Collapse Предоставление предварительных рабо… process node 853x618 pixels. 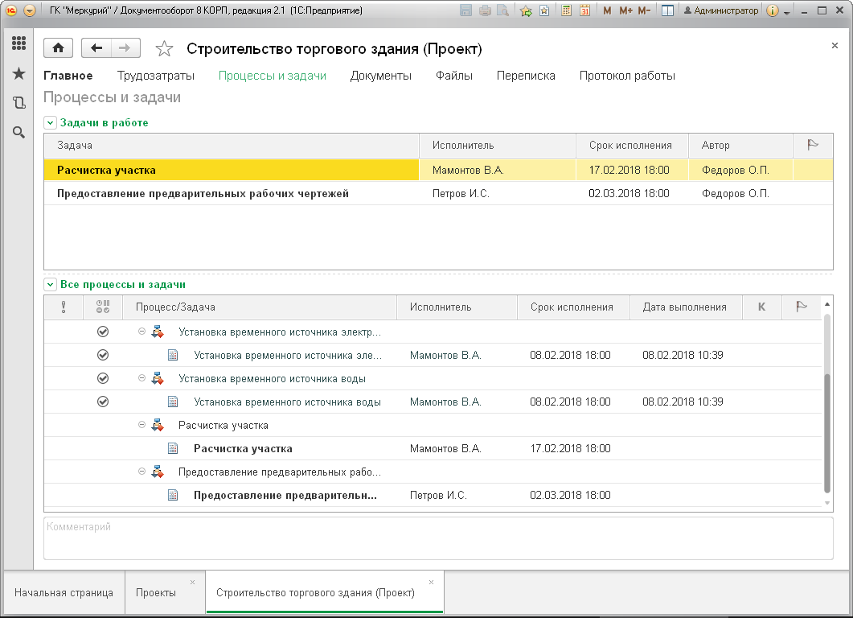tap(141, 472)
